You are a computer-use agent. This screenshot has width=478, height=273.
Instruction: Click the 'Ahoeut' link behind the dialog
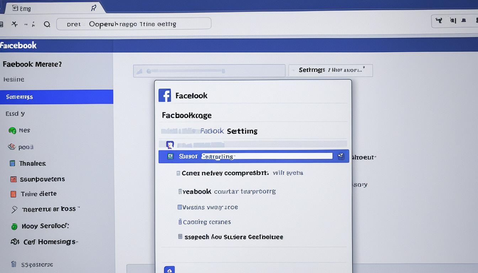[x=363, y=157]
